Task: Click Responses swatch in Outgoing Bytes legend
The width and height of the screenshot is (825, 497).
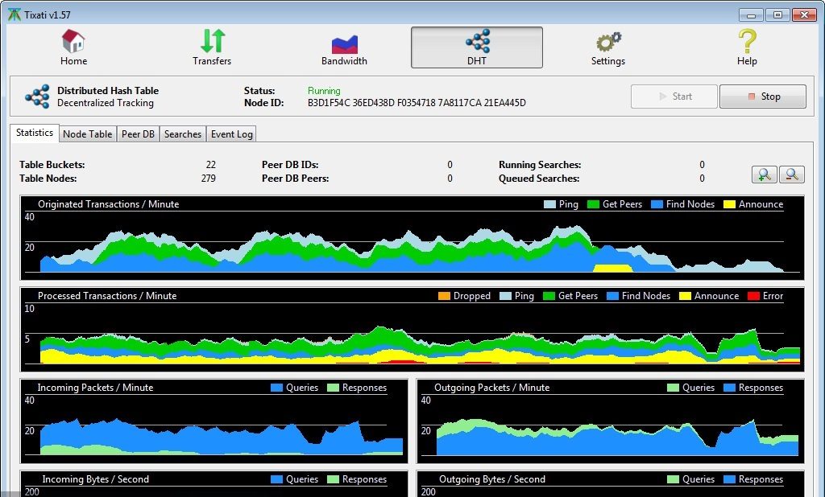Action: click(x=729, y=479)
